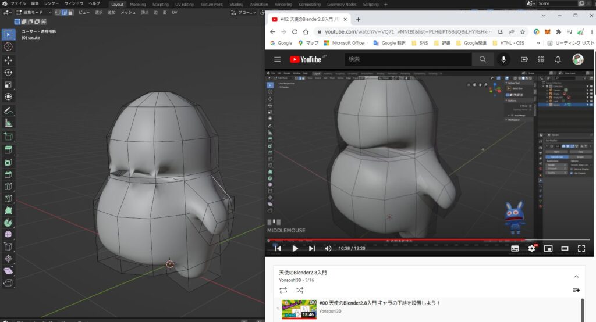Click the #00 天使のBlender2.8入門 video title
Image resolution: width=596 pixels, height=322 pixels.
(379, 303)
